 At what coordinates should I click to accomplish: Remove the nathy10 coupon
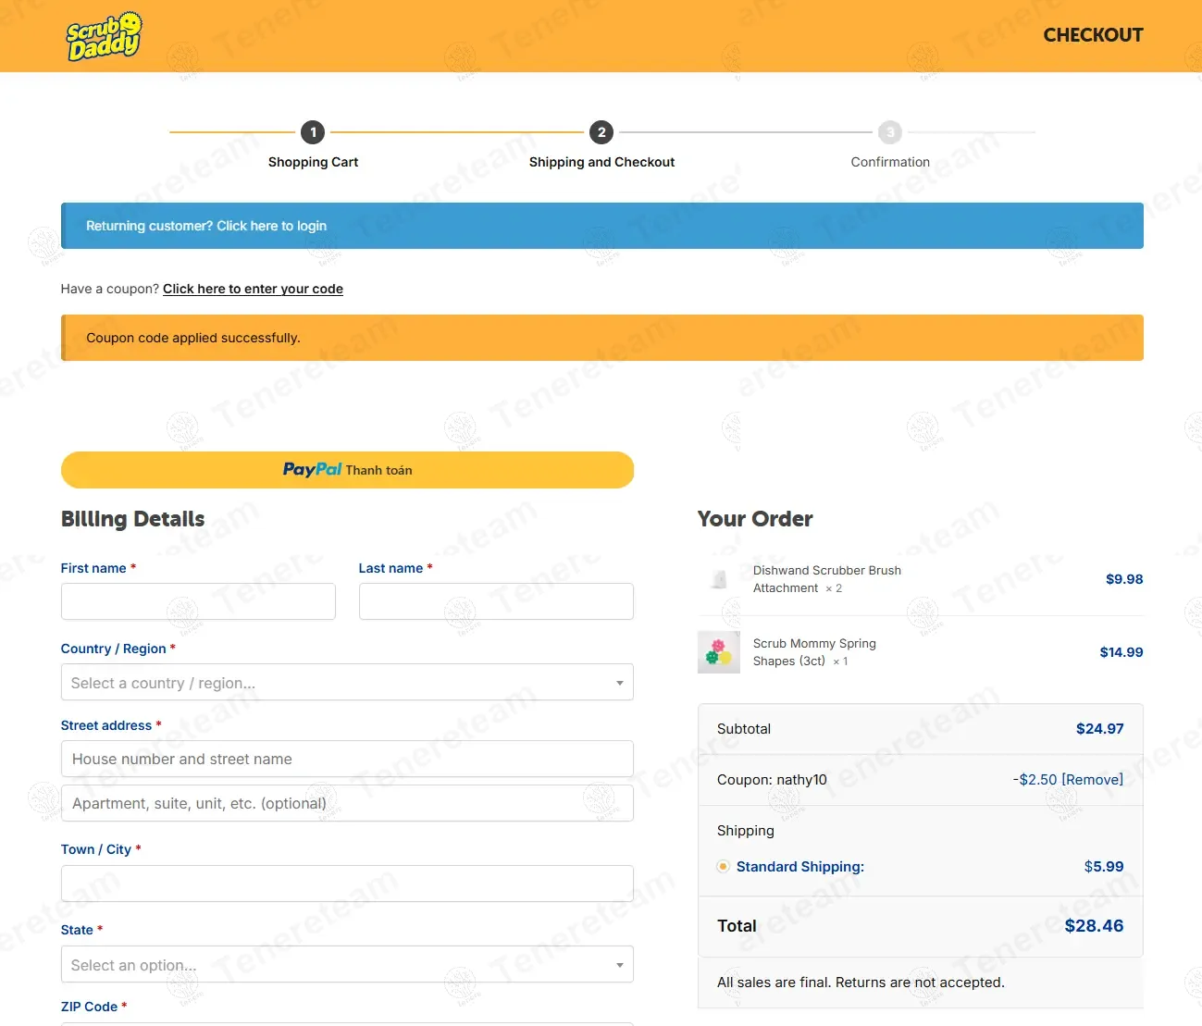click(1092, 780)
